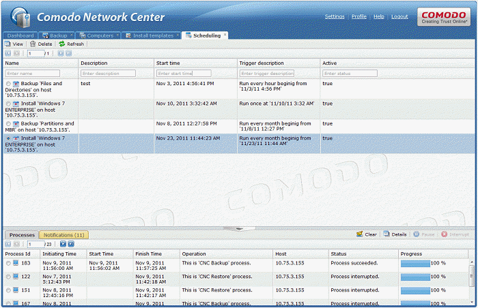Open the Install templates tab

[150, 35]
